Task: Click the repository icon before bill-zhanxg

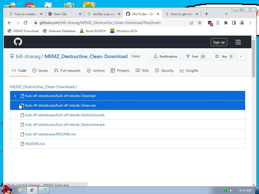Action: point(12,56)
